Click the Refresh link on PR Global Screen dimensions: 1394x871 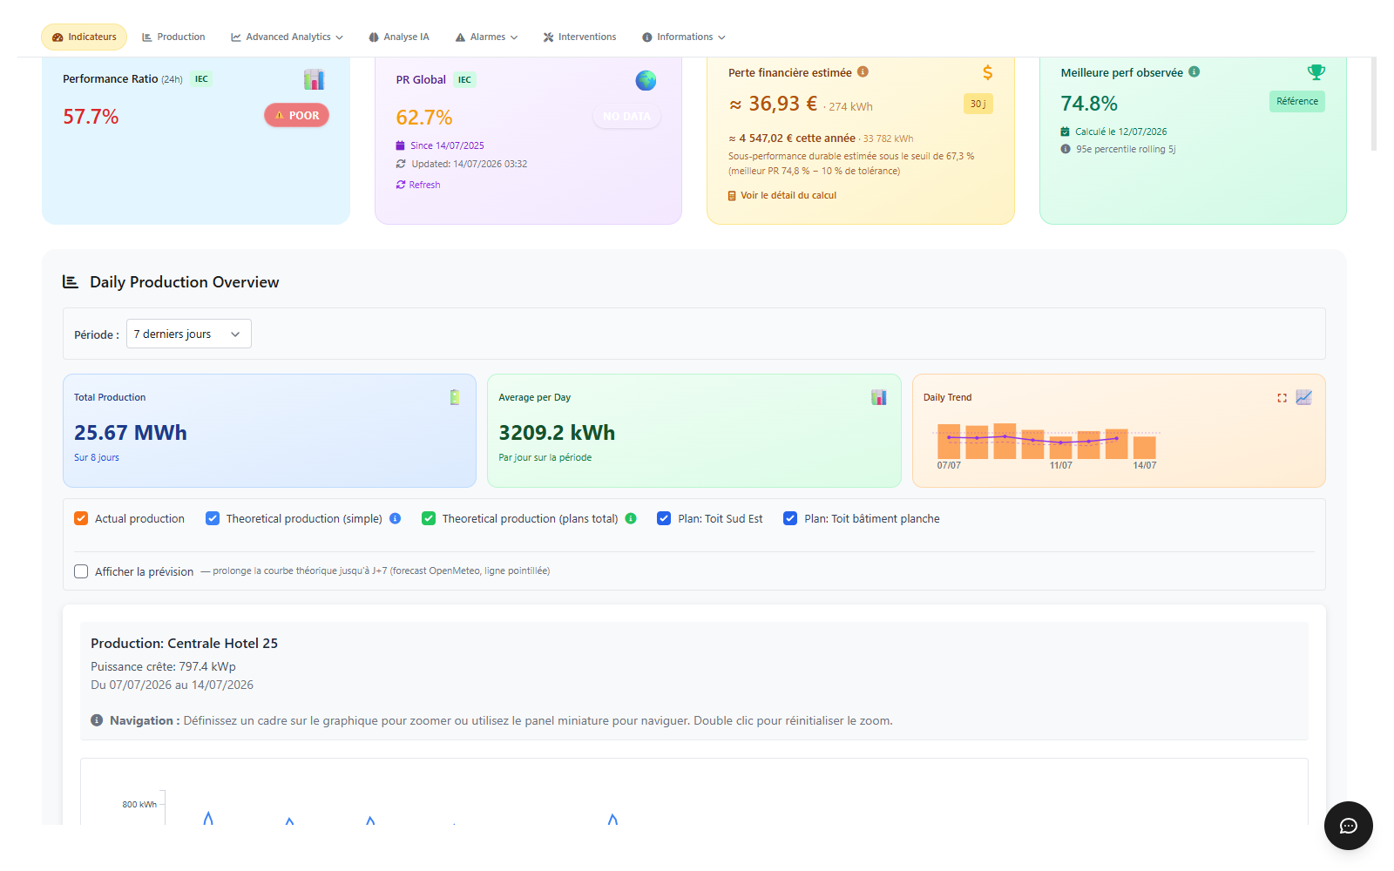coord(418,185)
